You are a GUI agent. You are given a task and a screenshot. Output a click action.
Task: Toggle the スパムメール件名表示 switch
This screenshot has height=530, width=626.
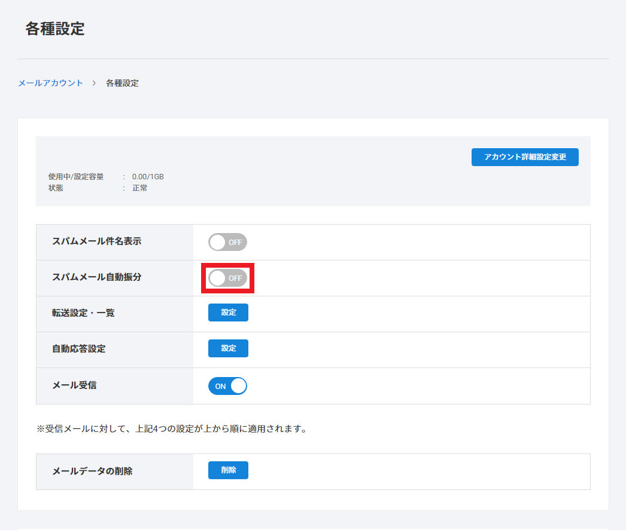(x=227, y=242)
